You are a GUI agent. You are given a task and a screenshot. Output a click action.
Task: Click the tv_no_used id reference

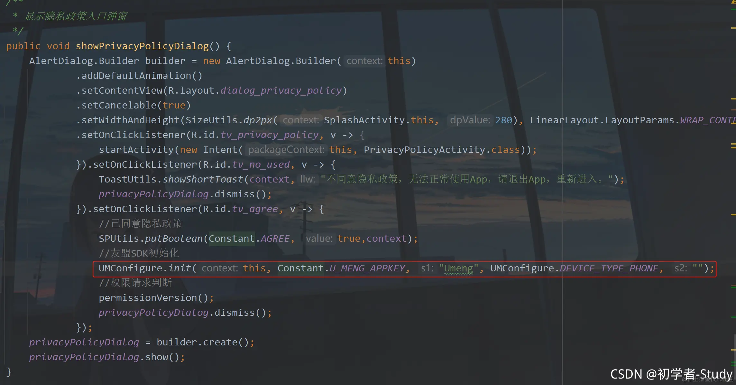coord(261,164)
